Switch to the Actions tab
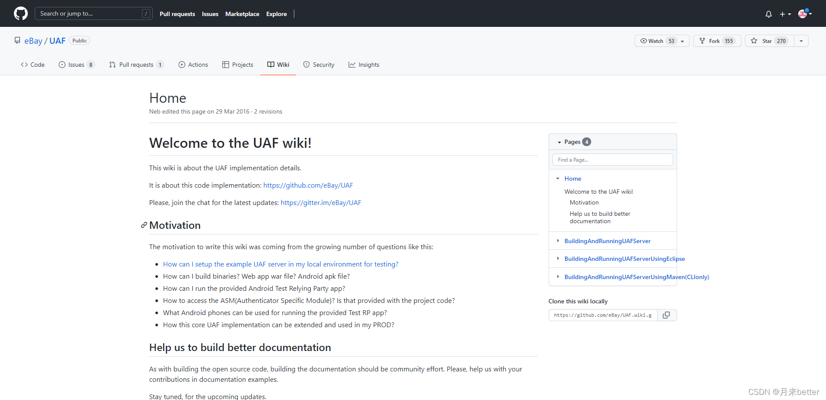The height and width of the screenshot is (400, 826). point(193,65)
